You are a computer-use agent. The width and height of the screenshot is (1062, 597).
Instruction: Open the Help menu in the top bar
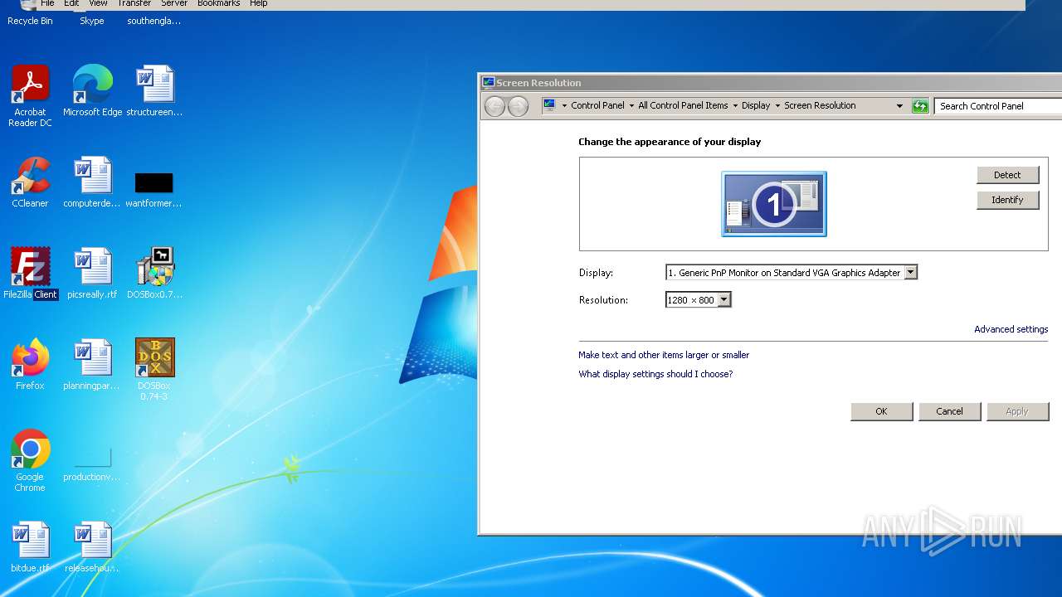(258, 3)
